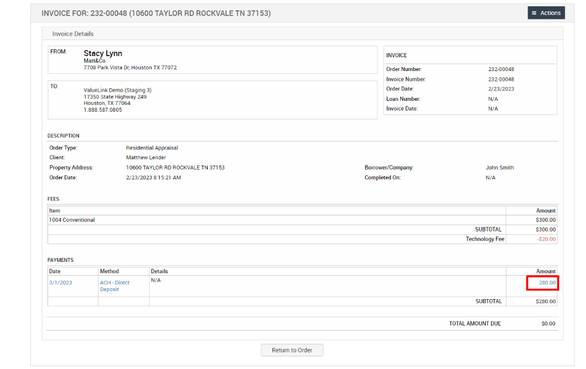586x369 pixels.
Task: Select the 1004 Conventional fee item
Action: (72, 219)
